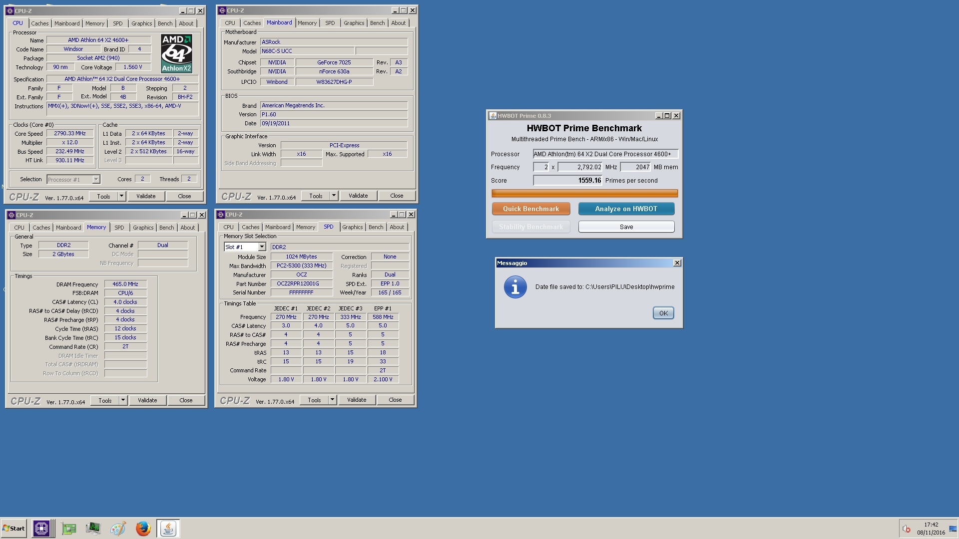
Task: Click the Core Voltage value 1.560 V
Action: coord(133,67)
